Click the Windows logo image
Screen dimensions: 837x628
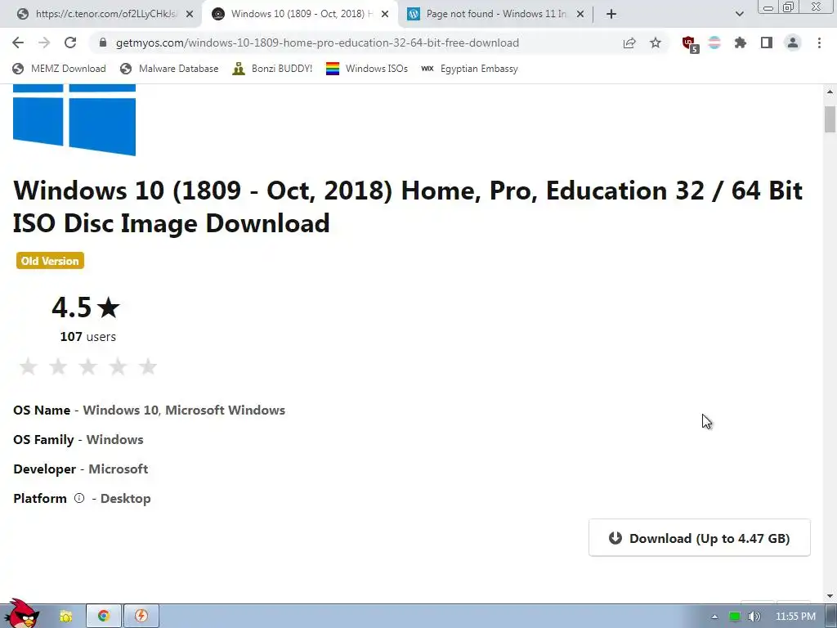[74, 119]
